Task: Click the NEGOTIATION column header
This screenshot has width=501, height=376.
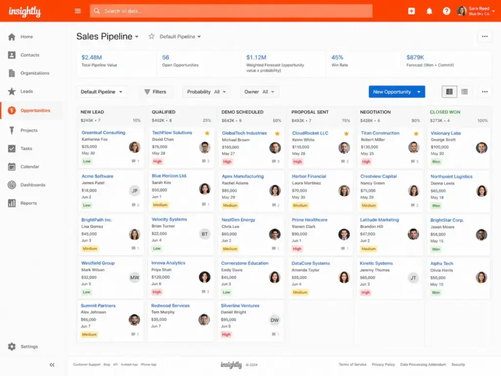Action: tap(375, 112)
